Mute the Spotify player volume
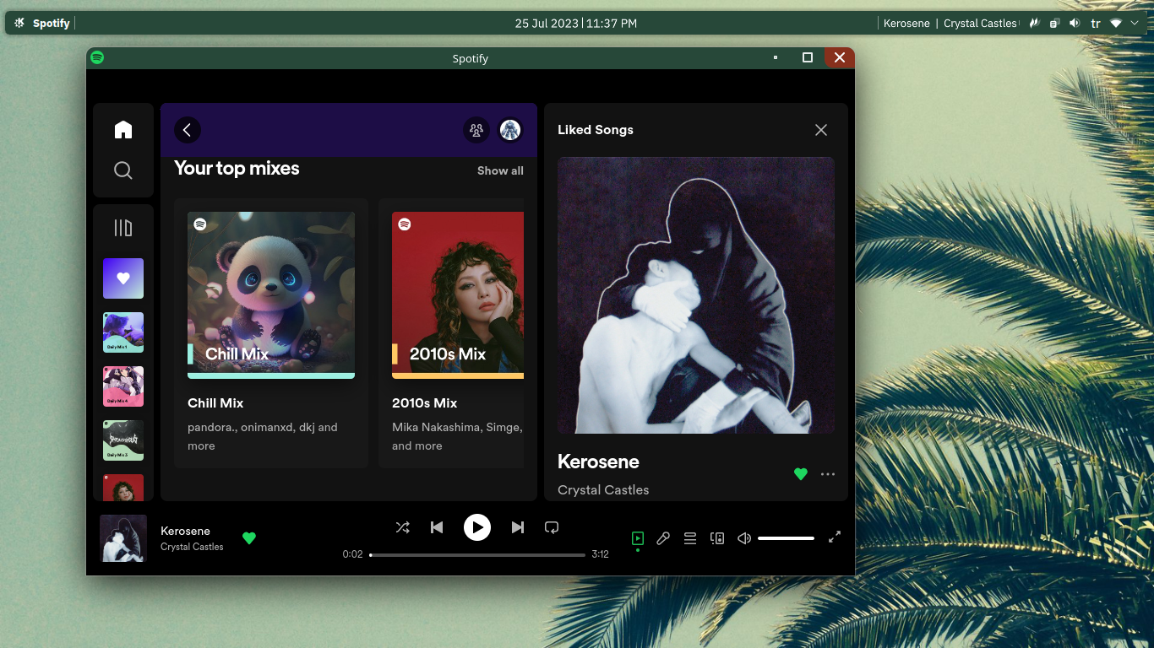 pyautogui.click(x=744, y=538)
